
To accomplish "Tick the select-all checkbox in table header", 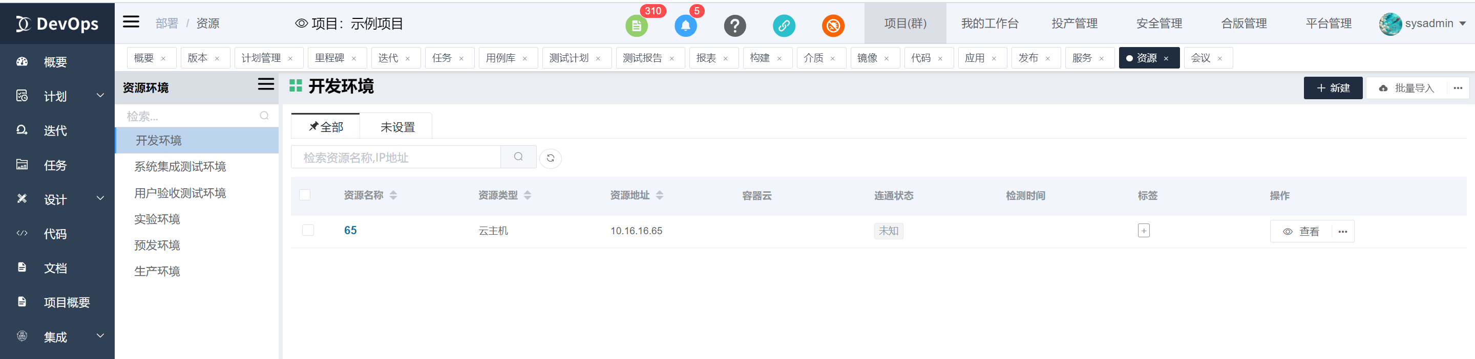I will [x=305, y=195].
